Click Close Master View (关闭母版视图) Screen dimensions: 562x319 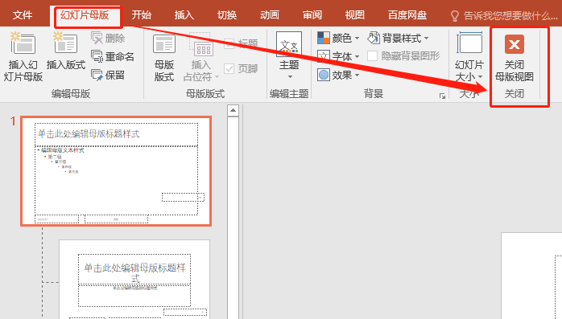click(514, 58)
